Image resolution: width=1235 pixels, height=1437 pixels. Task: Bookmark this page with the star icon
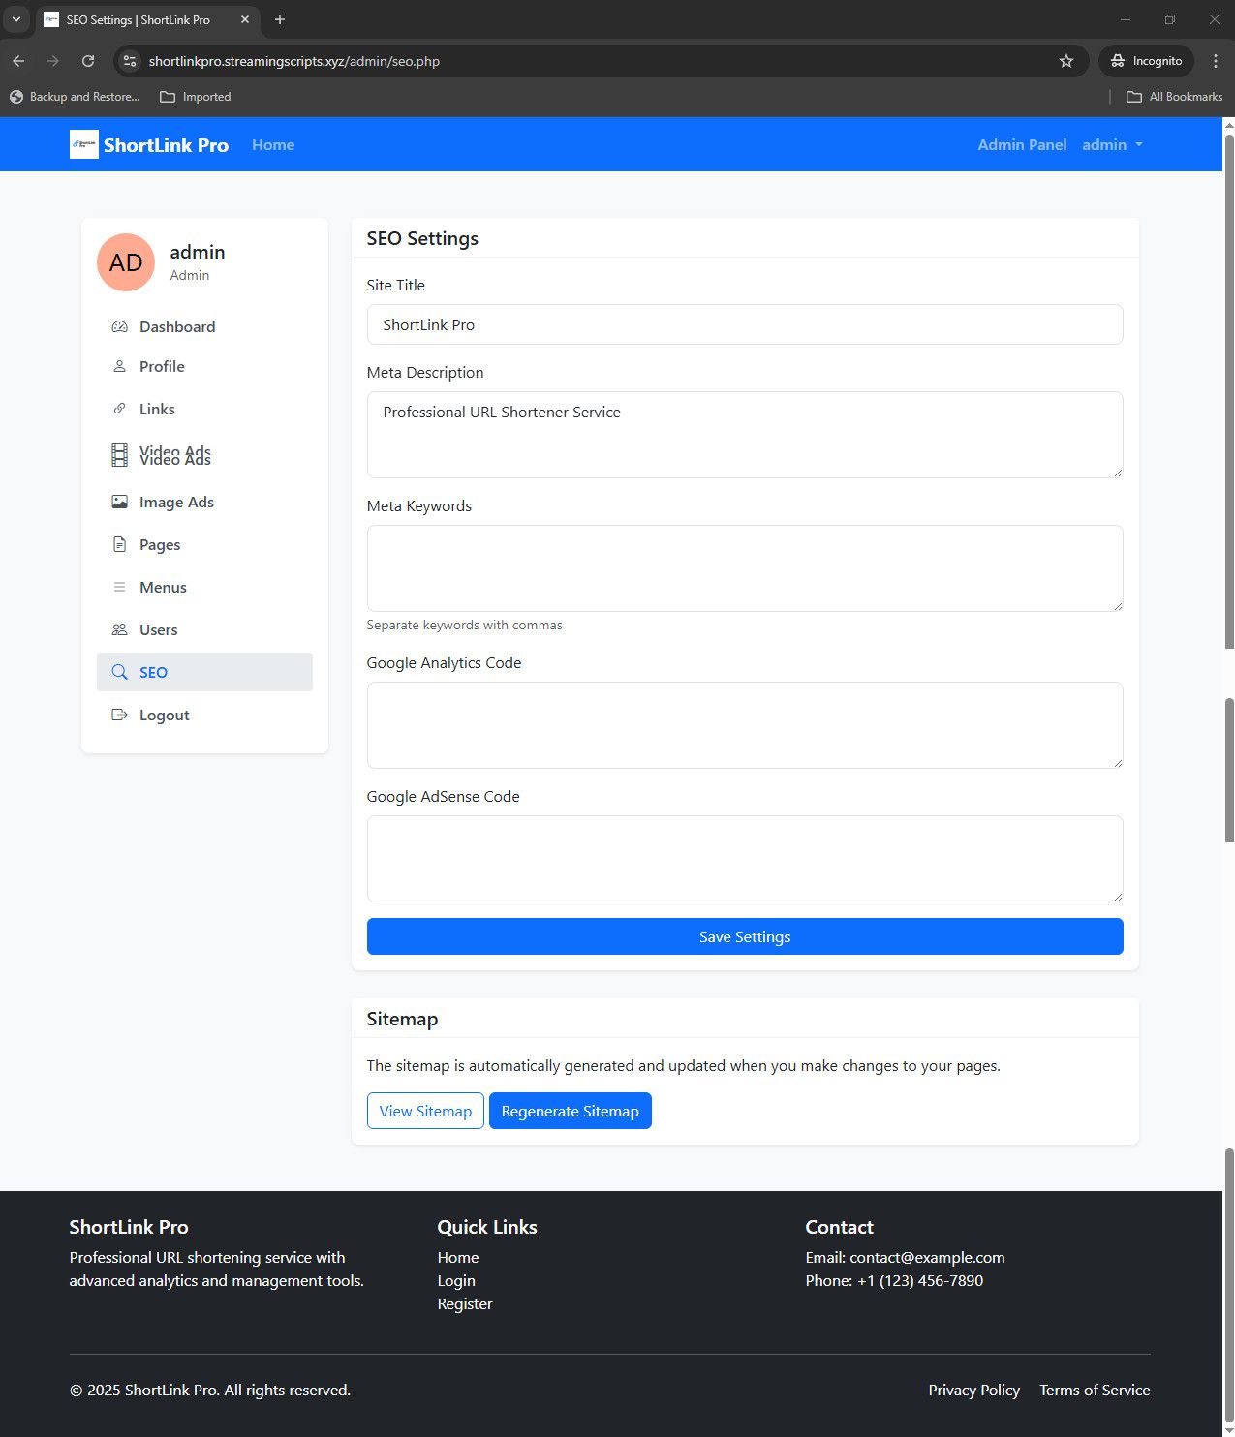pyautogui.click(x=1066, y=61)
